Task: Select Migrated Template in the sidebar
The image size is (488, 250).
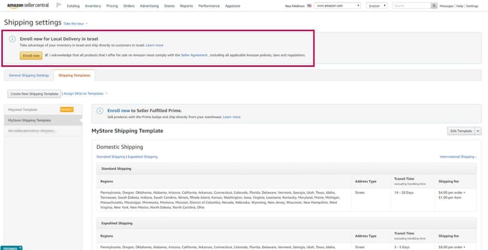Action: 23,110
